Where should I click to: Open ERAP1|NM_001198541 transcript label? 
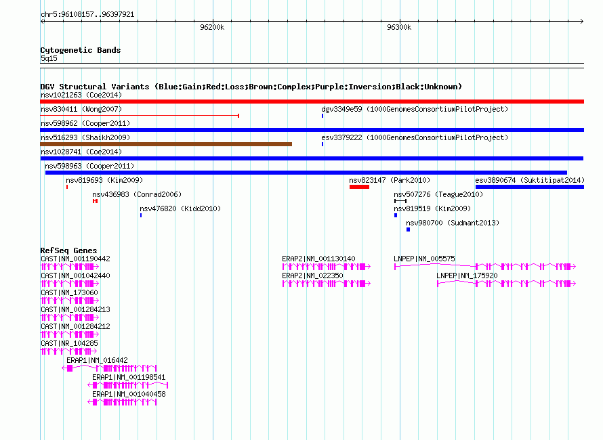[x=129, y=377]
